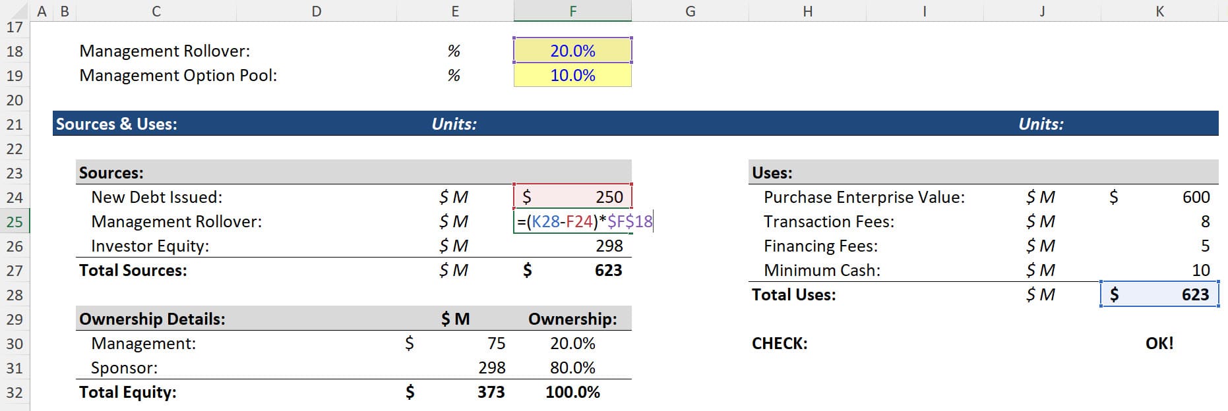Click the Uses: section label
This screenshot has height=411, width=1228.
coord(772,173)
